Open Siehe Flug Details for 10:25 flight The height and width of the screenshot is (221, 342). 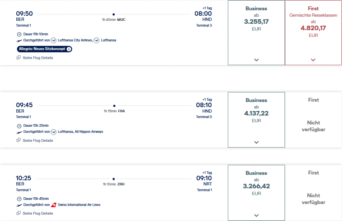[x=37, y=213]
